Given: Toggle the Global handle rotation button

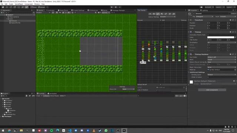Looking at the screenshot, I should coord(41,7).
